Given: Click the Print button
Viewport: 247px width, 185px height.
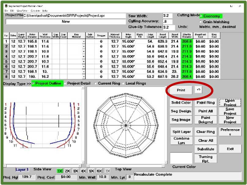Looking at the screenshot, I should pos(181,90).
